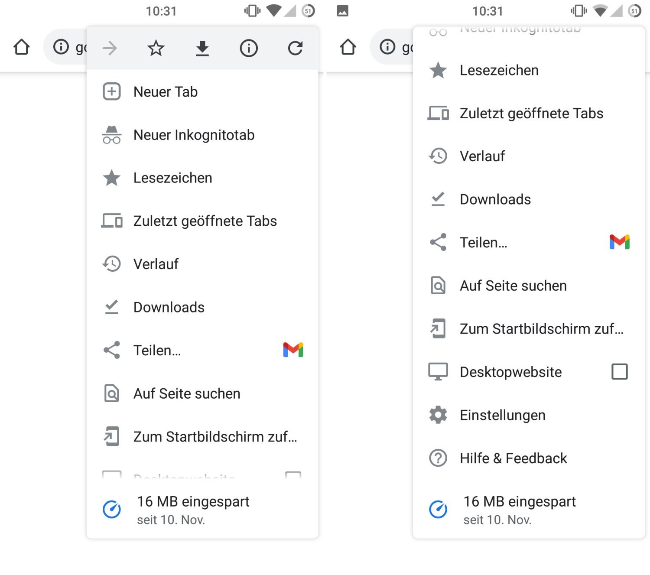The image size is (650, 575).
Task: Tap the Einstellungen gear icon
Action: coord(438,415)
